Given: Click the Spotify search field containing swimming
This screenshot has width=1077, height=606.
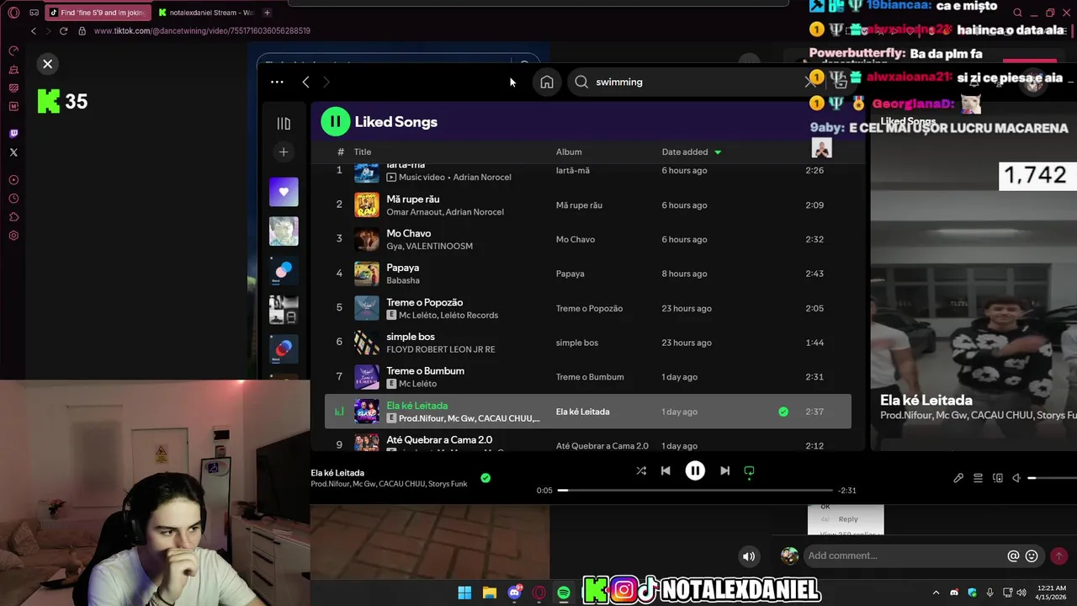Looking at the screenshot, I should click(x=694, y=82).
